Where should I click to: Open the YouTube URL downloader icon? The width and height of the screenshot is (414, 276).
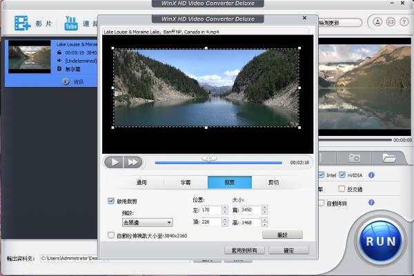point(71,23)
